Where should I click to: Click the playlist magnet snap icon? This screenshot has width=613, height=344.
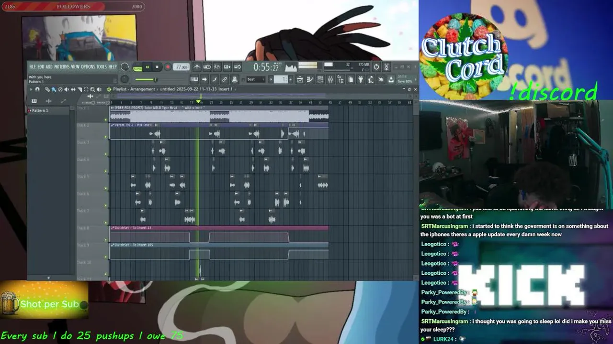point(37,89)
